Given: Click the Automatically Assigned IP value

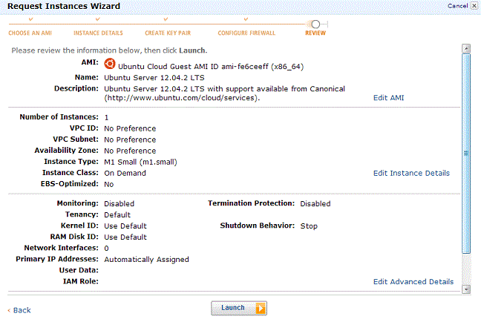Looking at the screenshot, I should click(146, 260).
